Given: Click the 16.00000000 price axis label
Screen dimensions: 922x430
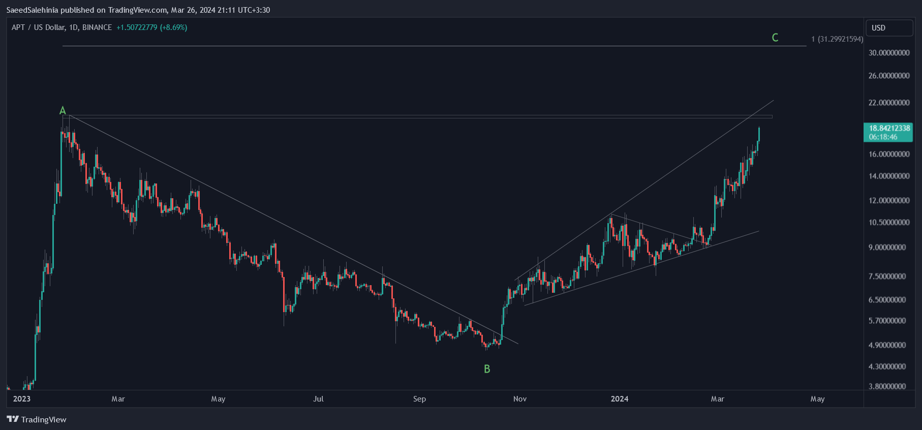Looking at the screenshot, I should [889, 154].
